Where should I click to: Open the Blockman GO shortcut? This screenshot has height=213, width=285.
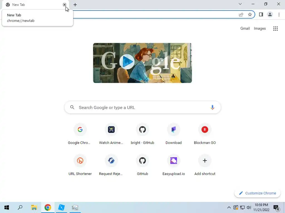click(x=205, y=135)
